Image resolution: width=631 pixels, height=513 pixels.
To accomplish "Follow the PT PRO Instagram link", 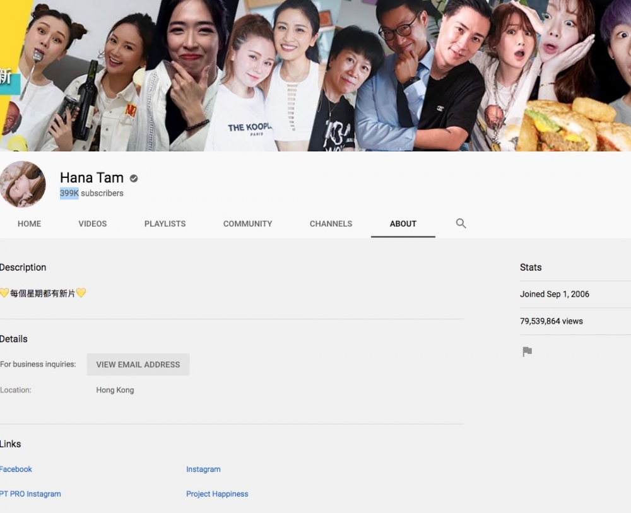I will coord(30,494).
